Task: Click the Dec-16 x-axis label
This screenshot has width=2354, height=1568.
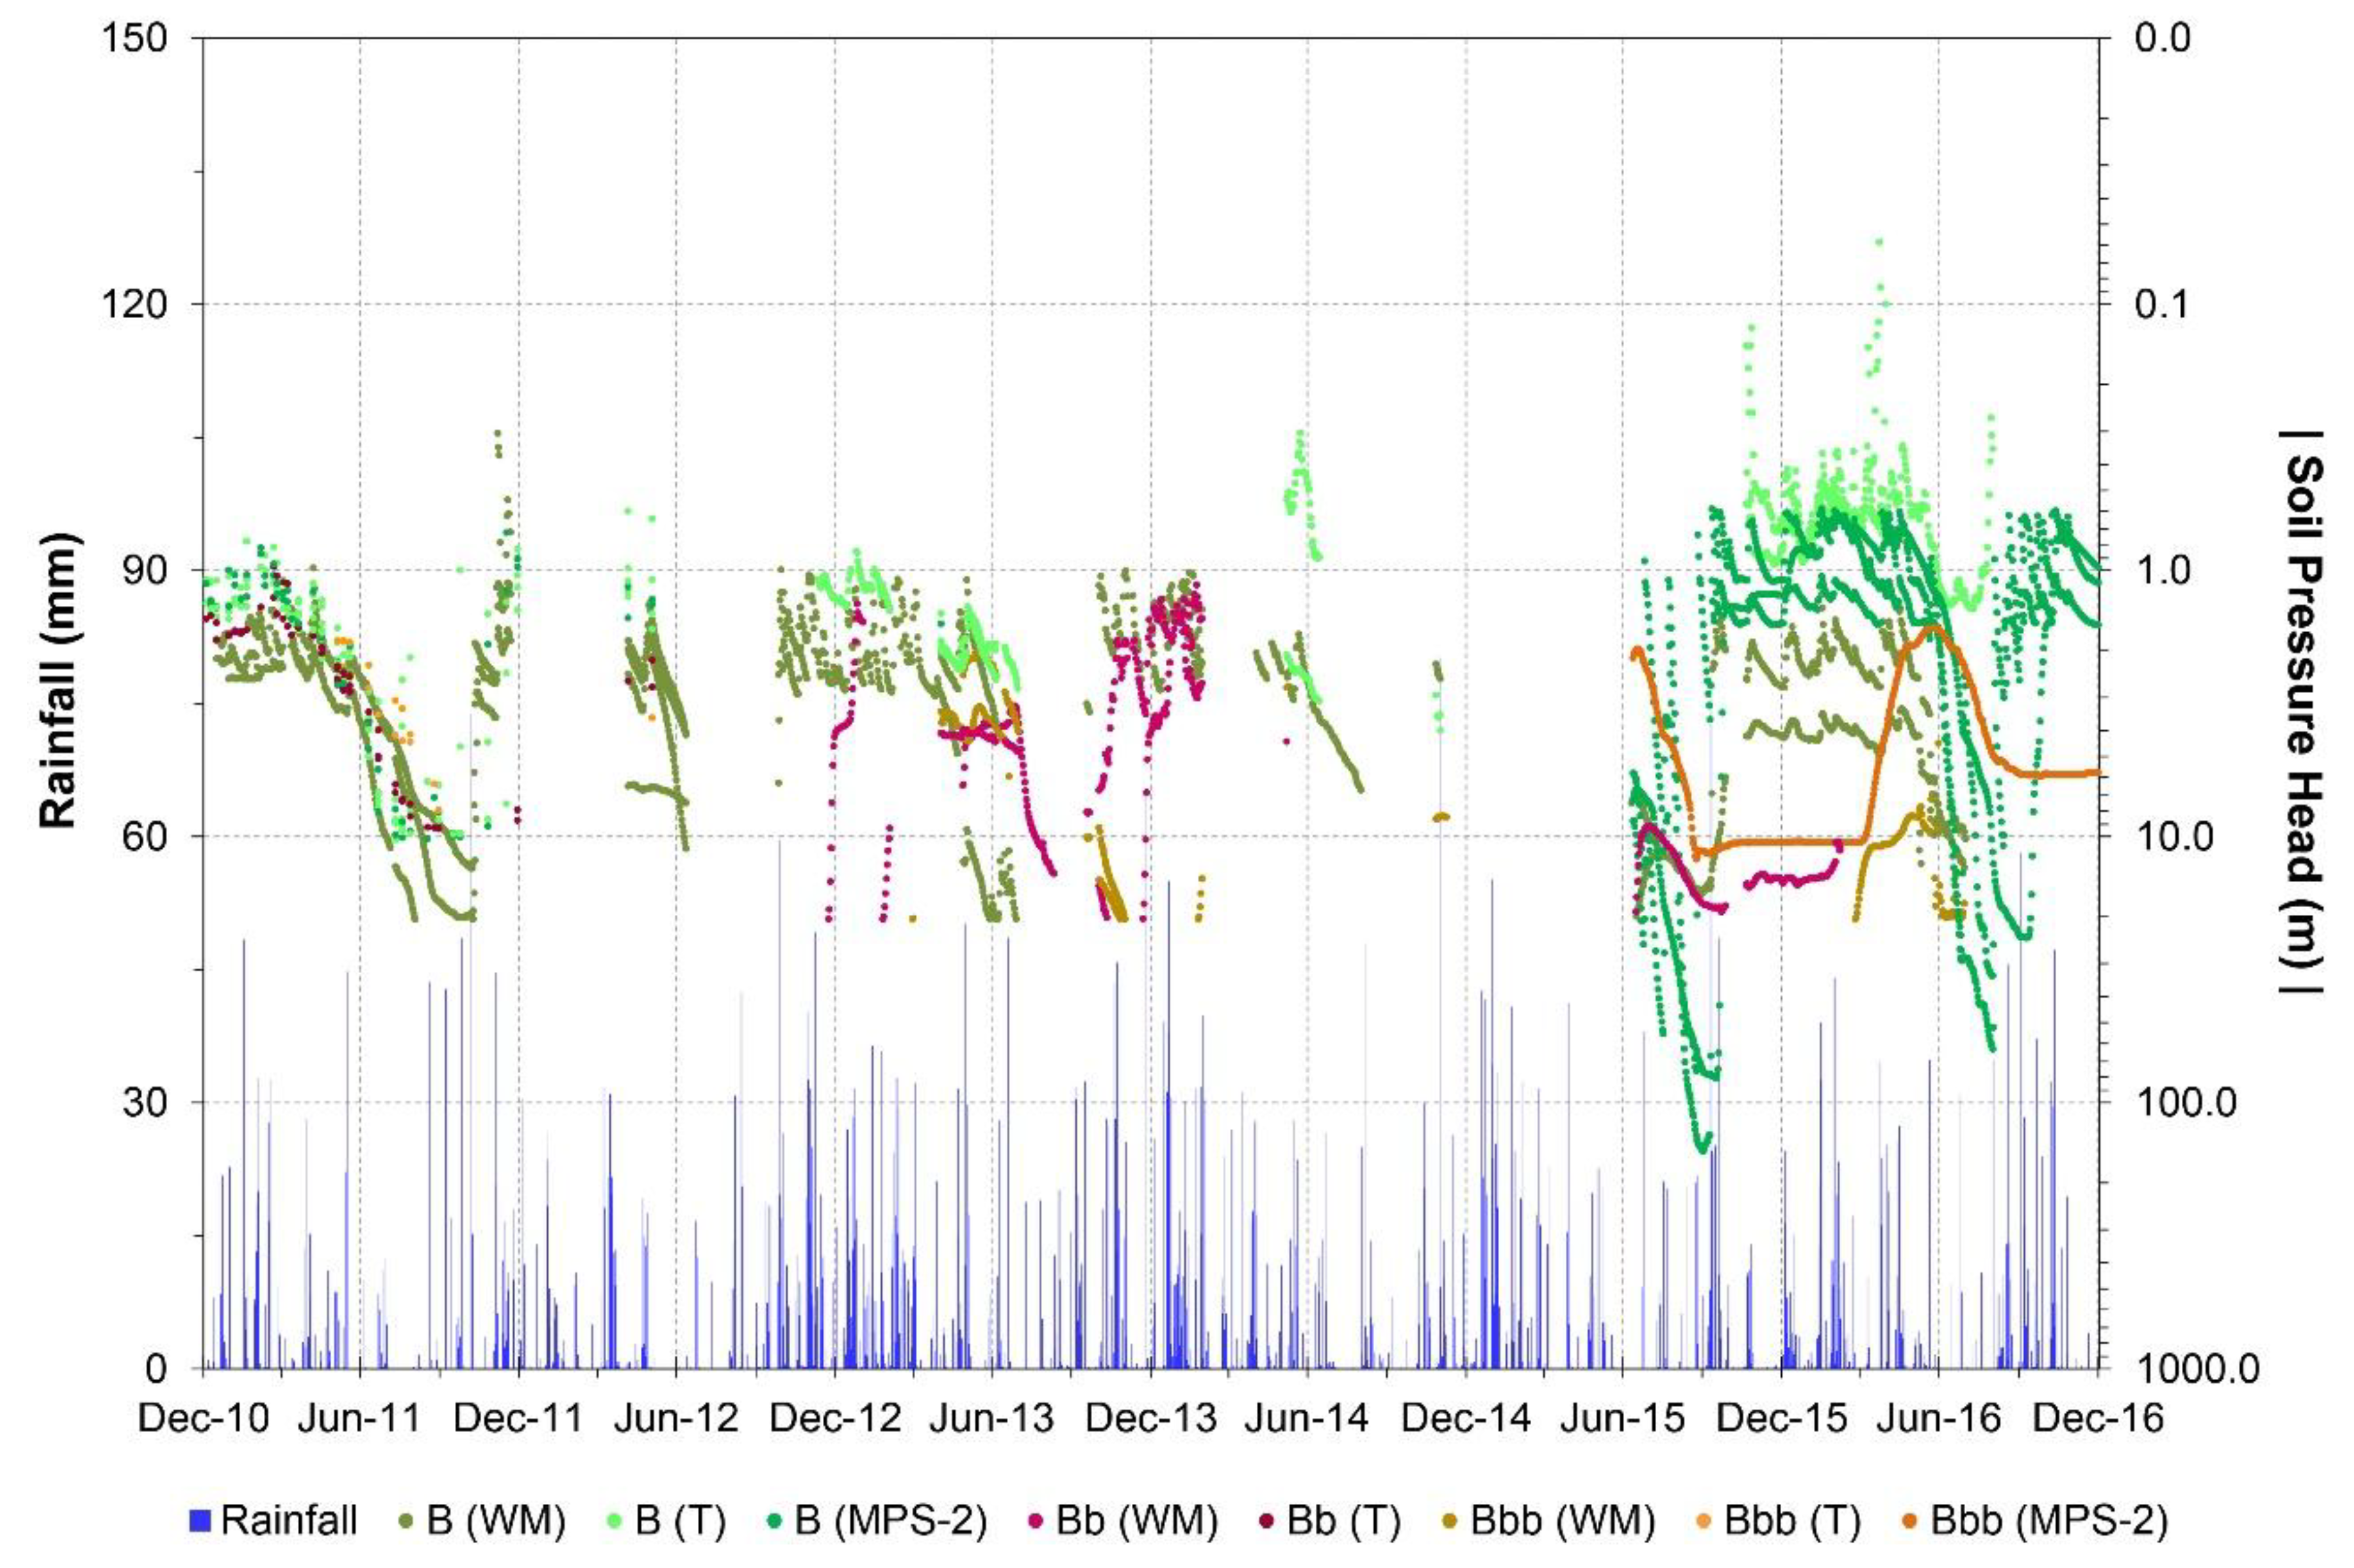Action: 2099,1418
